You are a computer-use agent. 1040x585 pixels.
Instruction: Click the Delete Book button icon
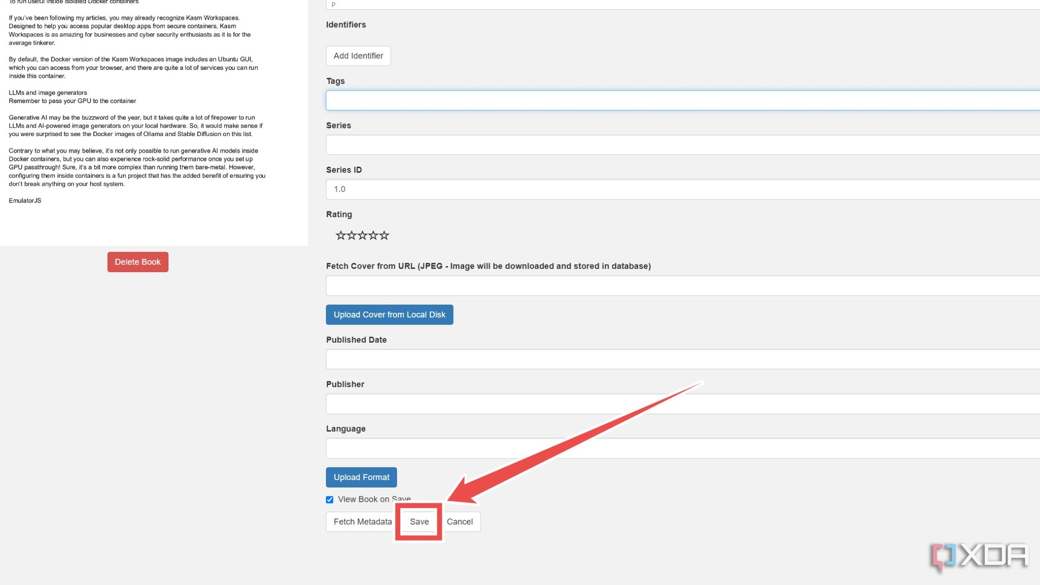137,261
